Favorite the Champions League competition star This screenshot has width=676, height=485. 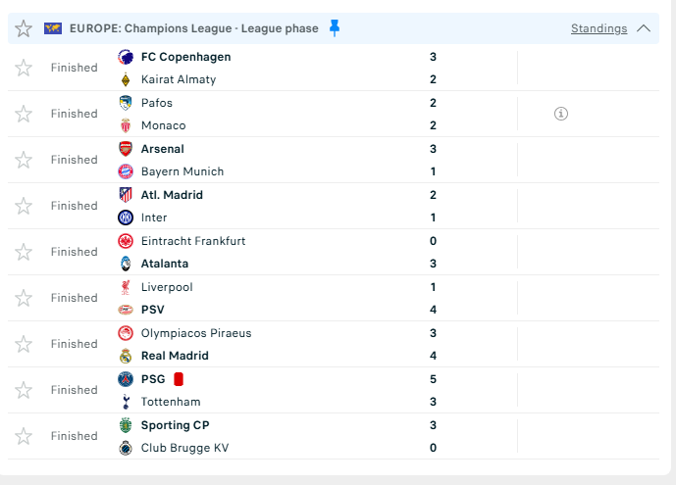tap(24, 28)
